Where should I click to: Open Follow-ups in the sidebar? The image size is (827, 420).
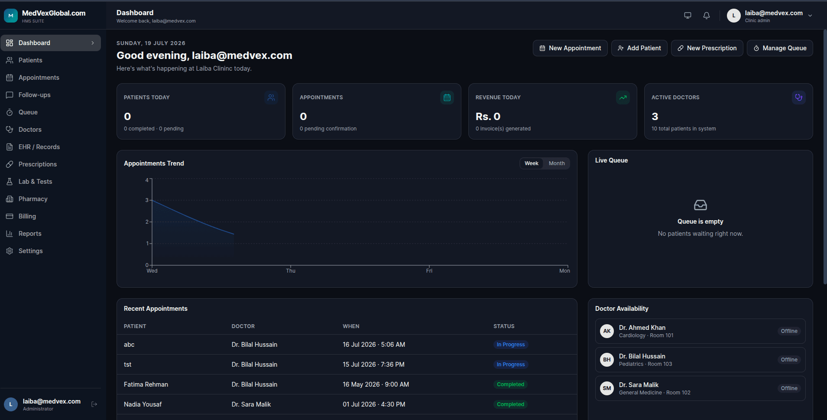click(51, 95)
